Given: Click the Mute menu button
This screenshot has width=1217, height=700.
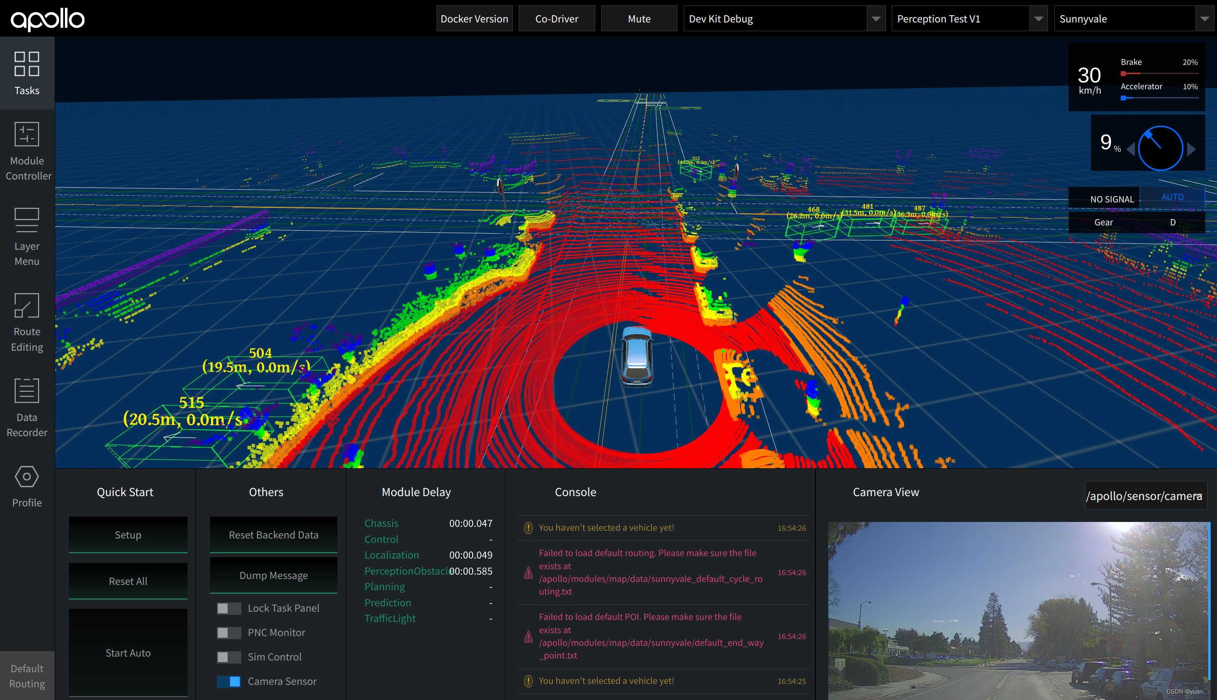Looking at the screenshot, I should [639, 19].
